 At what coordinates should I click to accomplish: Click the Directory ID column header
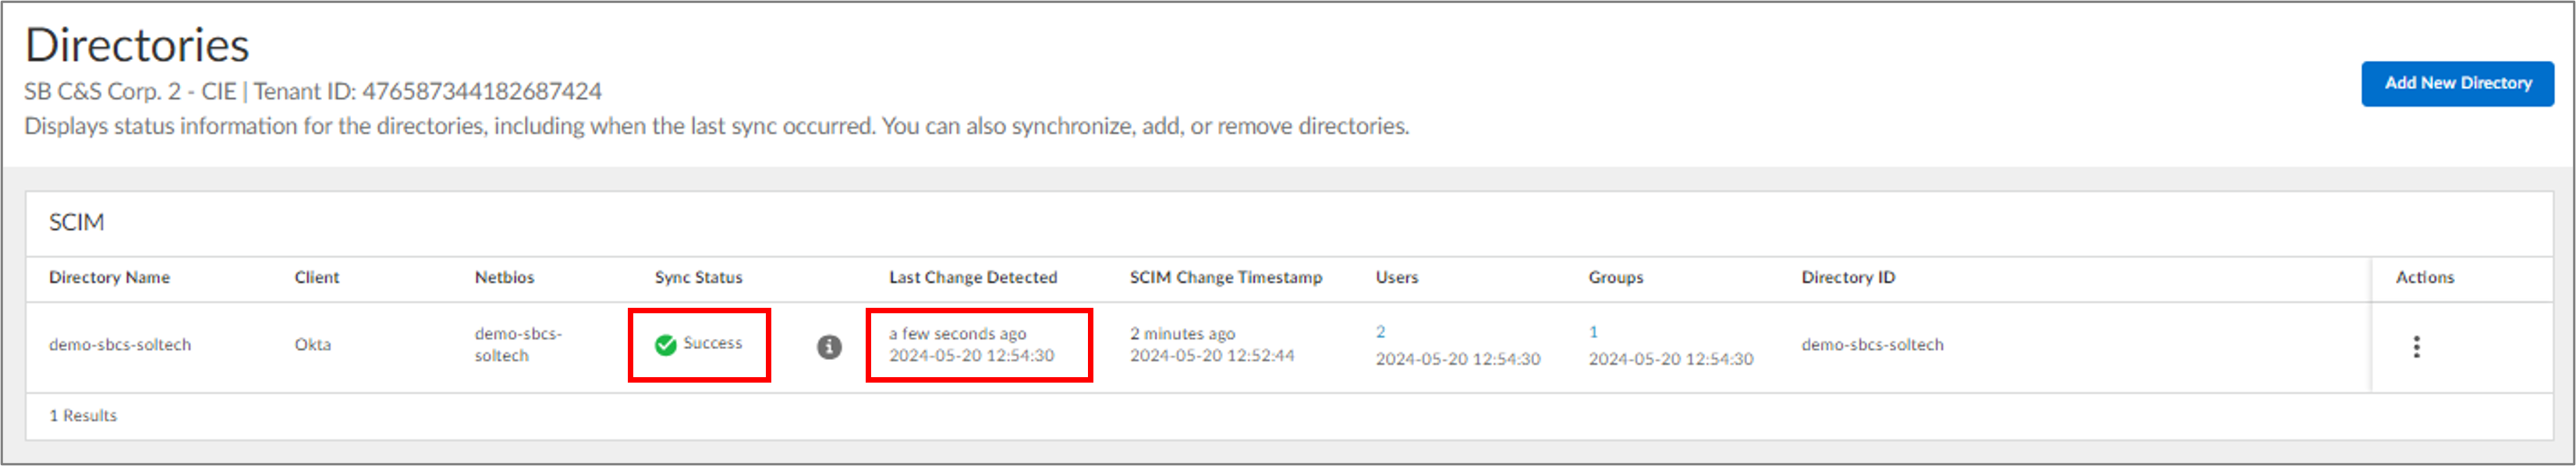pos(1847,277)
